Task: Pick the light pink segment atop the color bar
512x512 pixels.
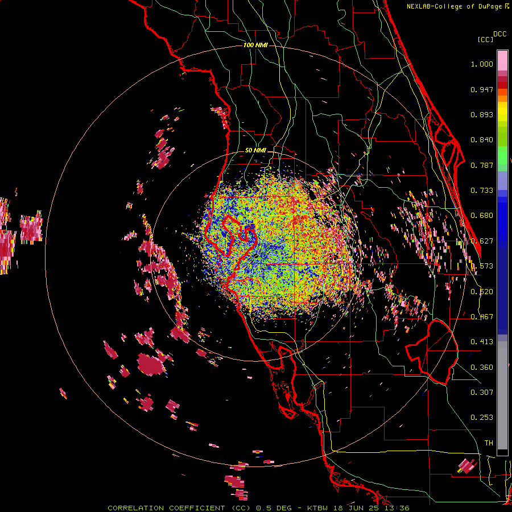Action: (x=502, y=60)
